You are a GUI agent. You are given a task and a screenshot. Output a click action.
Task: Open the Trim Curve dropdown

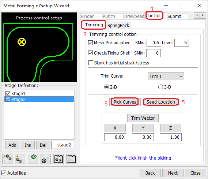coord(166,76)
